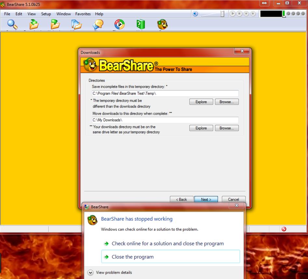Viewport: 308px width, 279px height.
Task: Explore the completed downloads directory
Action: 201,128
